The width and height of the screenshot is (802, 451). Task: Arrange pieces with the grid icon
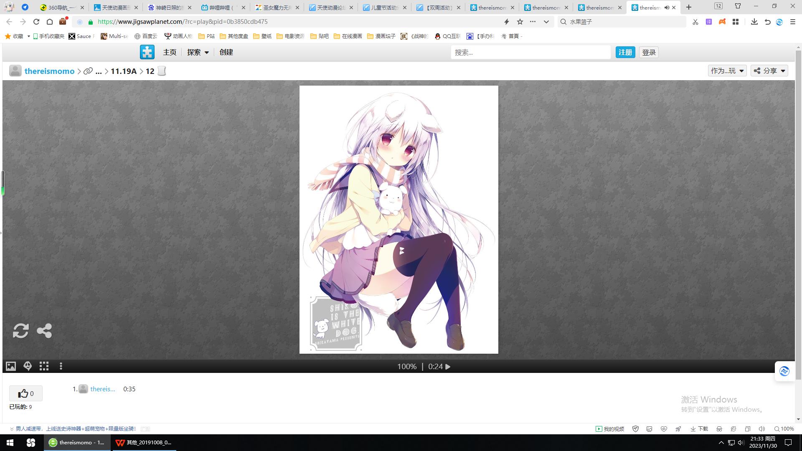pos(44,366)
